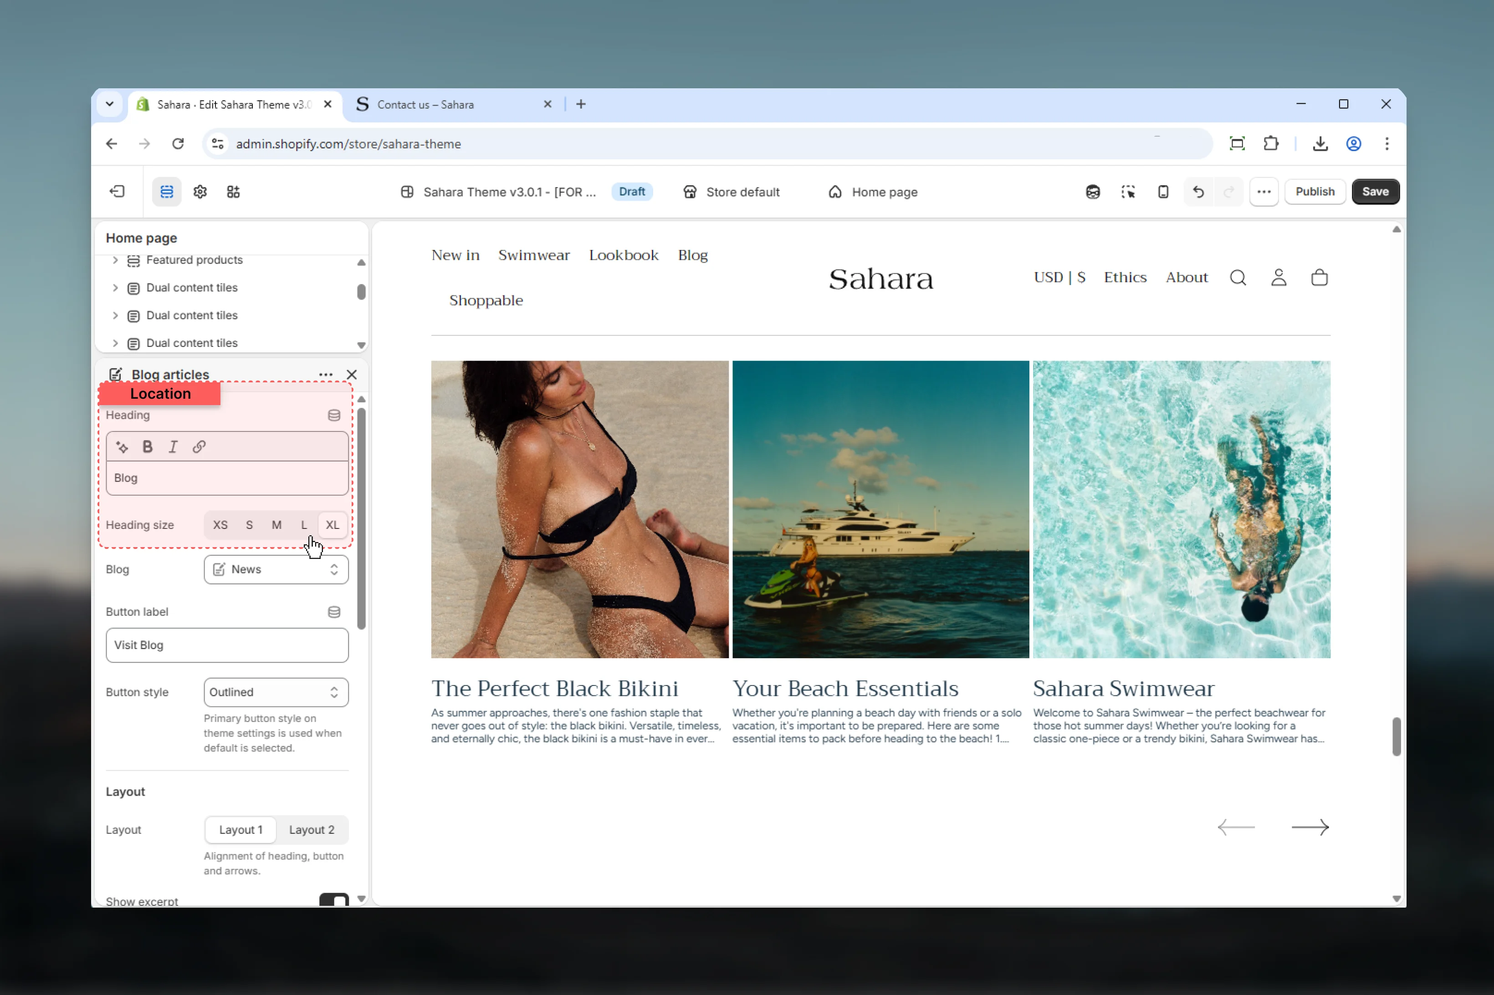Open Blog articles section options menu
This screenshot has width=1494, height=995.
point(326,375)
